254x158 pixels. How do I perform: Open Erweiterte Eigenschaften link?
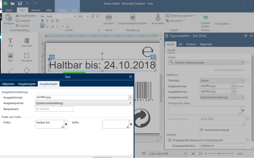coord(230,70)
